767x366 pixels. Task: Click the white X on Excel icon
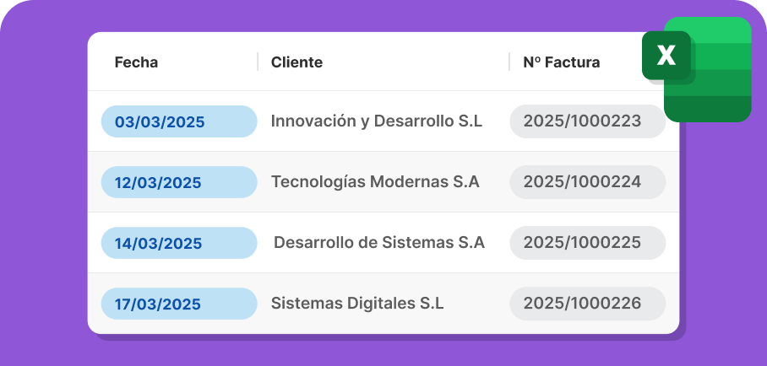pyautogui.click(x=666, y=55)
